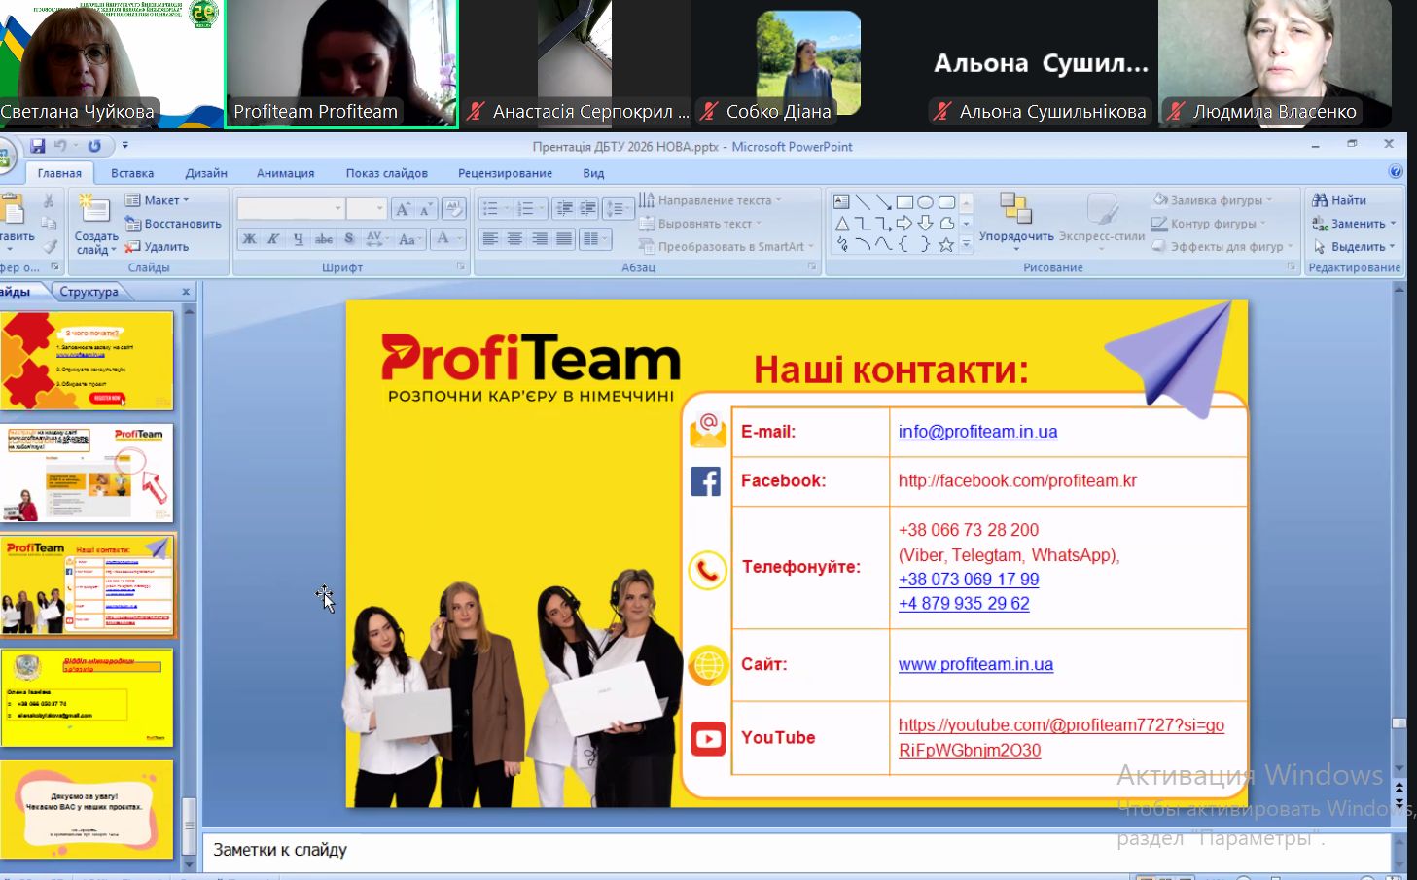Pick the five-point star shape
The height and width of the screenshot is (880, 1417).
945,245
